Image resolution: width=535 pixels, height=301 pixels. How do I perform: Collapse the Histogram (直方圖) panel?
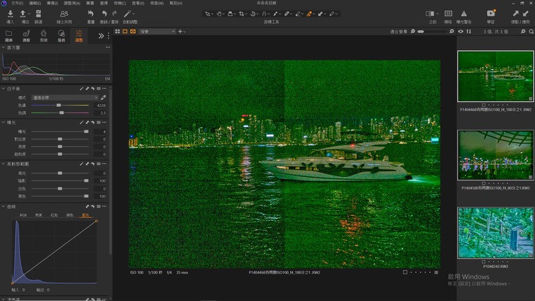tap(3, 47)
